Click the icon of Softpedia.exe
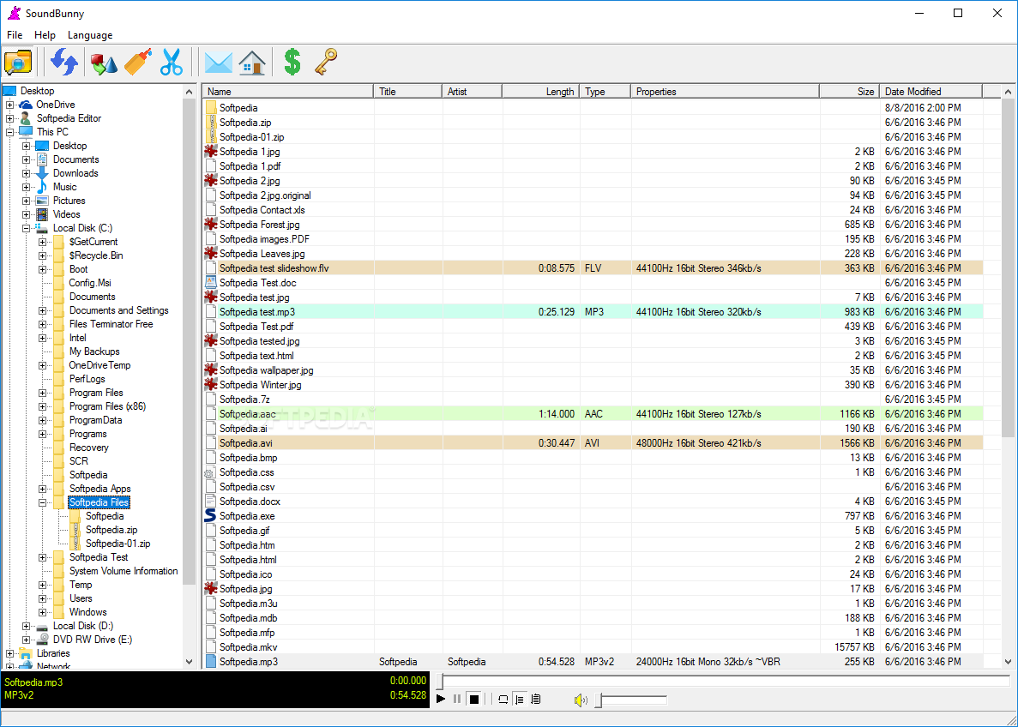Viewport: 1018px width, 727px height. pos(210,516)
